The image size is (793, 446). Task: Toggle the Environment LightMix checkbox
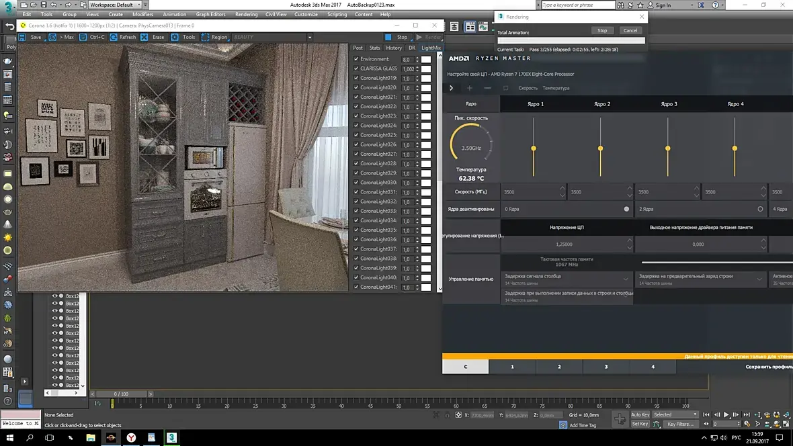(356, 59)
